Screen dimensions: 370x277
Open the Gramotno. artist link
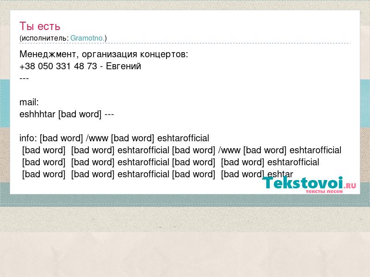(x=87, y=38)
